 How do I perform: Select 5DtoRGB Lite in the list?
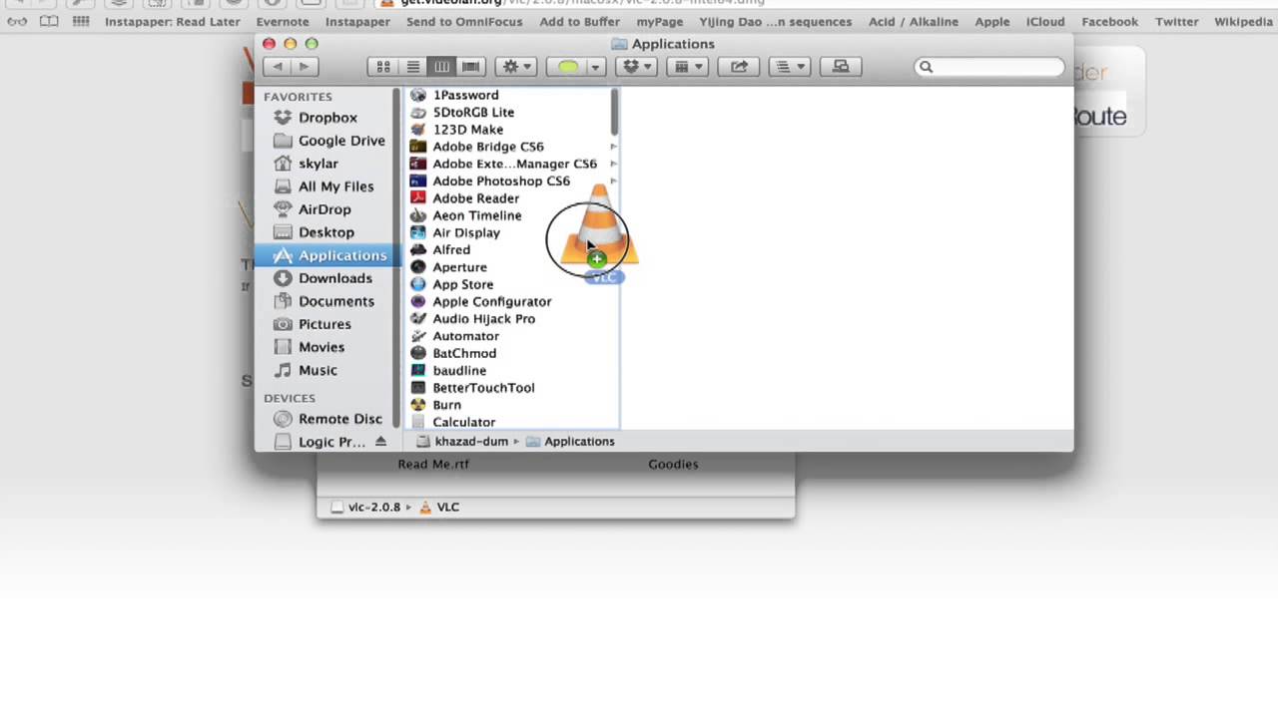click(x=473, y=112)
